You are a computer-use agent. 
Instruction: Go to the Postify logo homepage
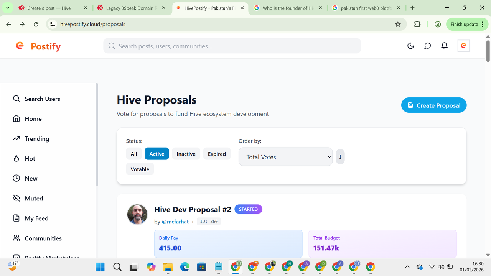38,46
